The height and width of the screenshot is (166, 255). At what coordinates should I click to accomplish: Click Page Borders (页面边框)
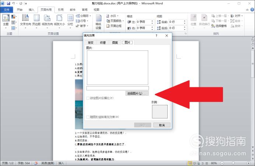click(x=114, y=26)
